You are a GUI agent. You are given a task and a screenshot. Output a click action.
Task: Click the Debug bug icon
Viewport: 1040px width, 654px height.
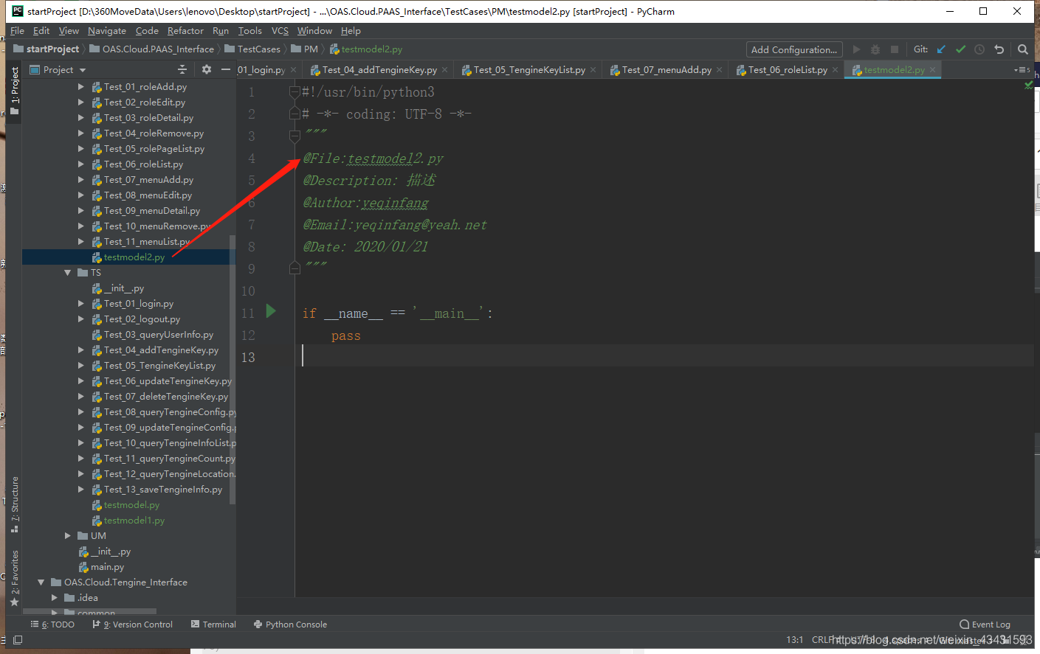875,49
